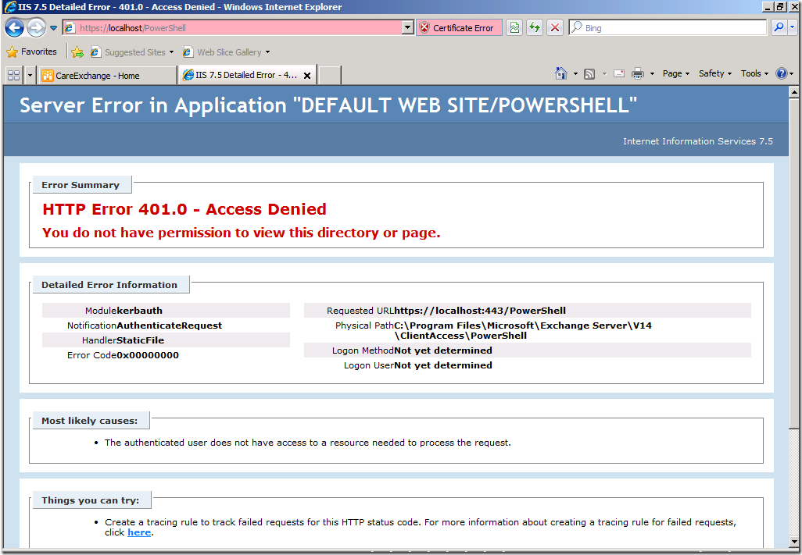Open the Page menu
Viewport: 802px width, 555px height.
675,73
